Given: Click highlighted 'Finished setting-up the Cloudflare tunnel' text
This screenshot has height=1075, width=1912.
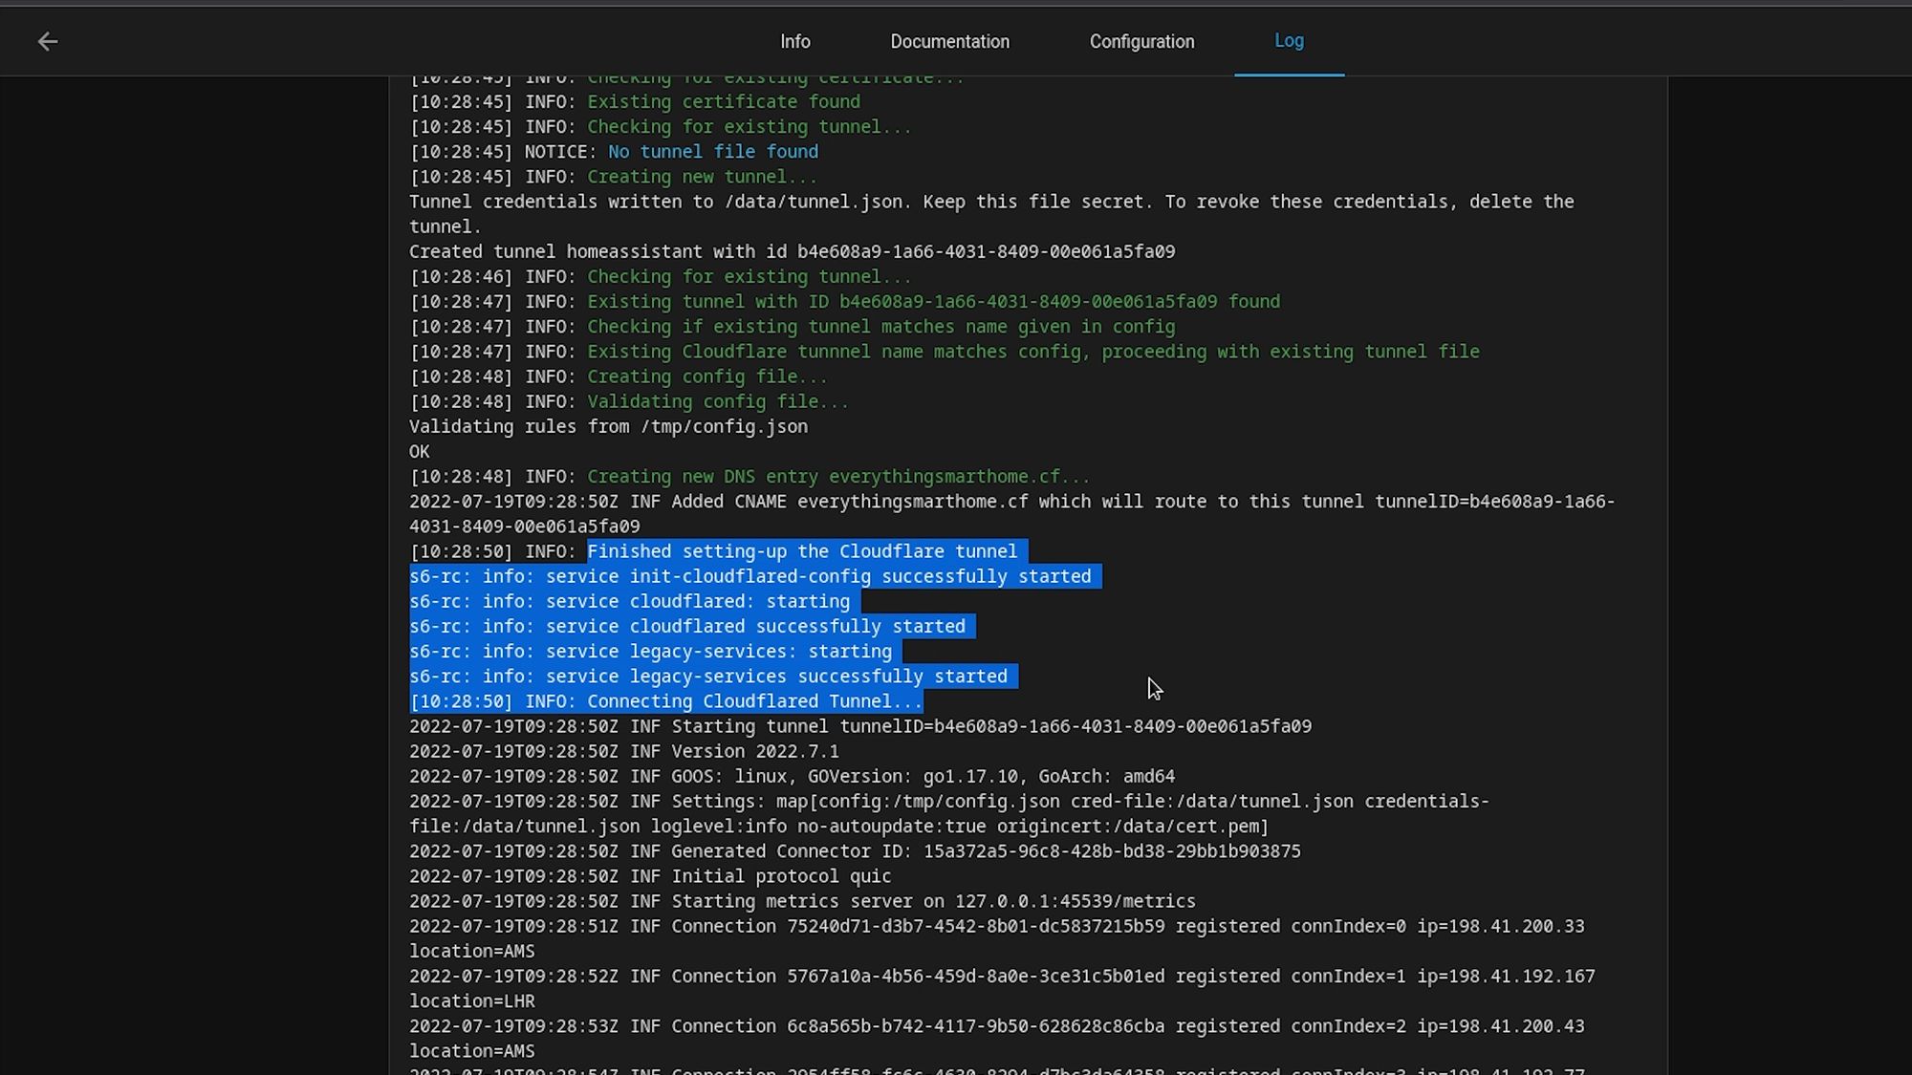Looking at the screenshot, I should coord(802,551).
